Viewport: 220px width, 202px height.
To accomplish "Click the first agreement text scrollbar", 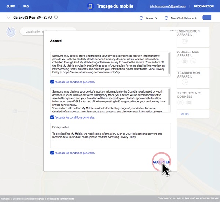I will point(169,63).
